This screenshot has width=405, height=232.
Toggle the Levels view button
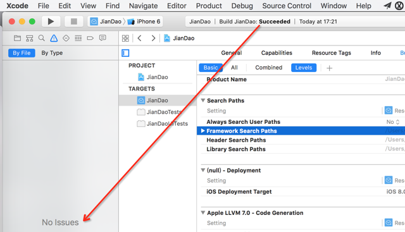point(304,68)
